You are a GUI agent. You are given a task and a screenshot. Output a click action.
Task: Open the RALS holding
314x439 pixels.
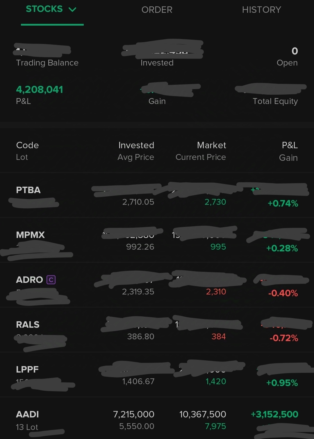(28, 325)
